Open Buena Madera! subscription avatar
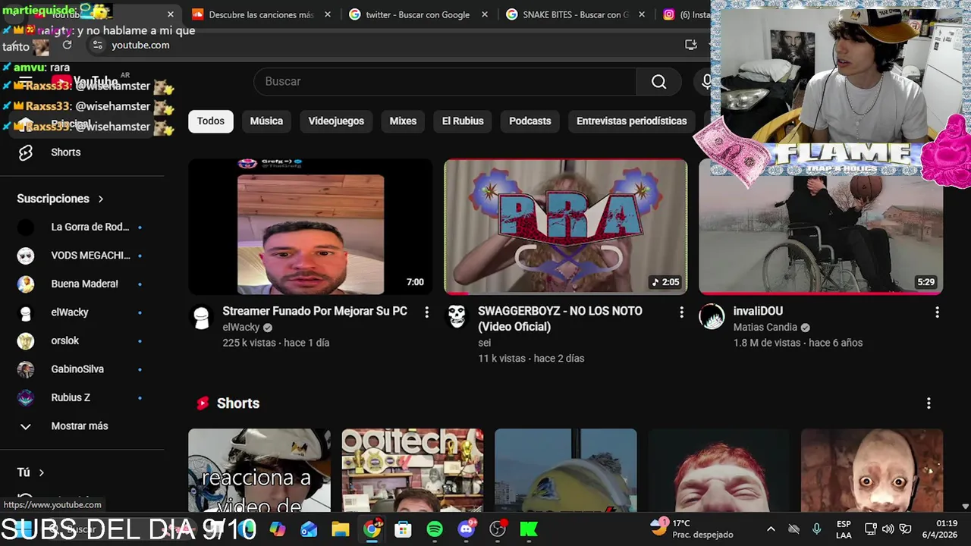This screenshot has height=546, width=971. click(26, 284)
